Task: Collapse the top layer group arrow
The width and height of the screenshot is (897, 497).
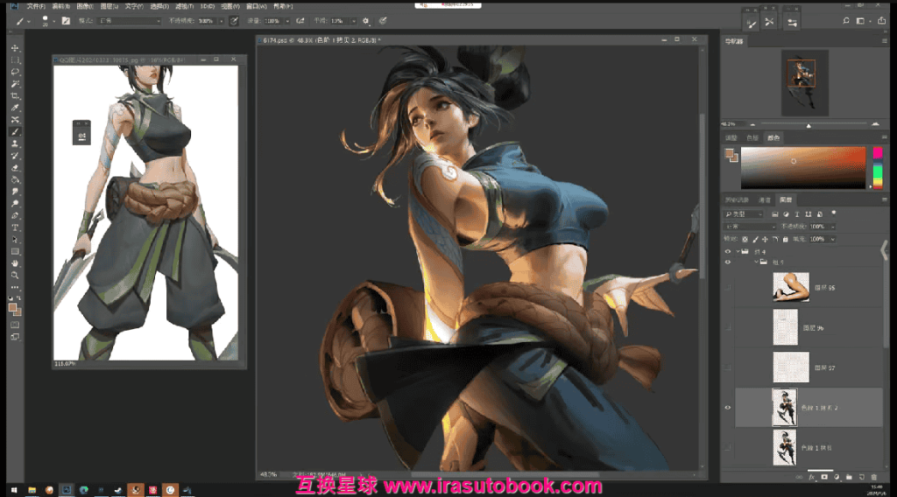Action: (738, 251)
